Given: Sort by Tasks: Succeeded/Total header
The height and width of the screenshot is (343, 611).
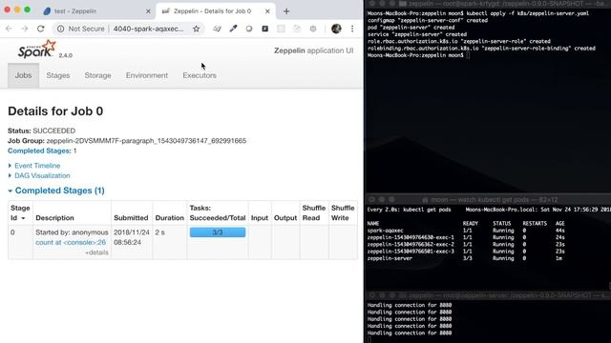Looking at the screenshot, I should 218,212.
